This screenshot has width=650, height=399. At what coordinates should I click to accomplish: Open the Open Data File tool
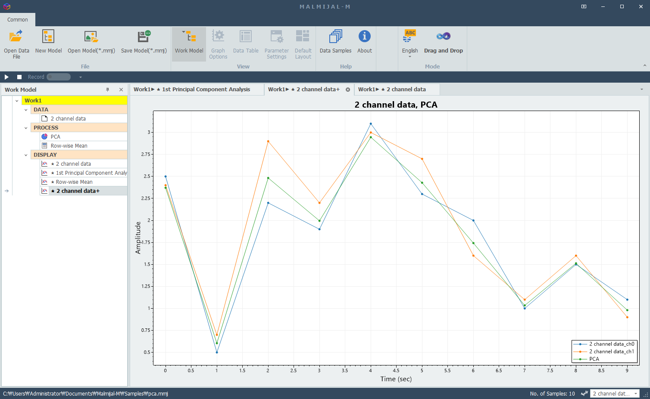pyautogui.click(x=16, y=44)
